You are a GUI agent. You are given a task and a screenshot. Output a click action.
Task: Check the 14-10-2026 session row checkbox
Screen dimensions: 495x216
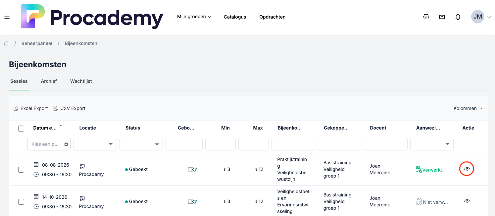click(x=21, y=202)
